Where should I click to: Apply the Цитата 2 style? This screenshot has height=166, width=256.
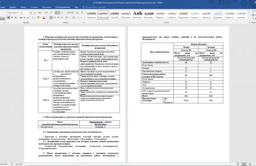point(207,15)
